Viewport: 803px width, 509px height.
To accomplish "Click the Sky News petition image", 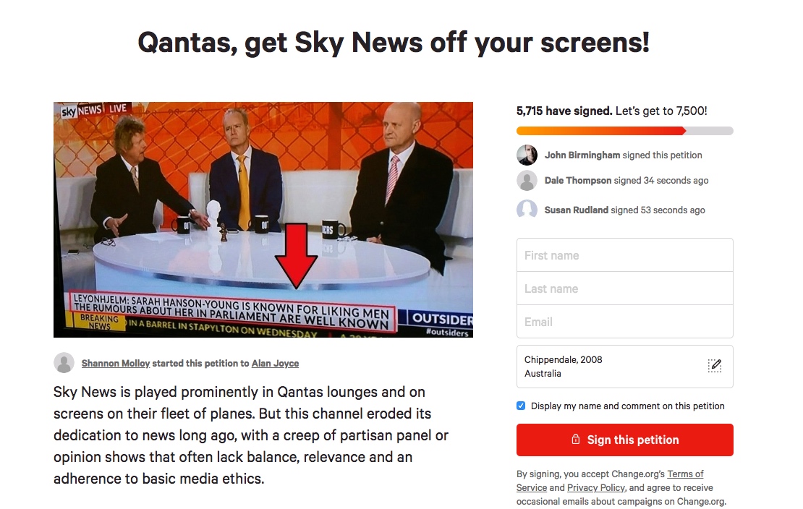I will click(263, 220).
